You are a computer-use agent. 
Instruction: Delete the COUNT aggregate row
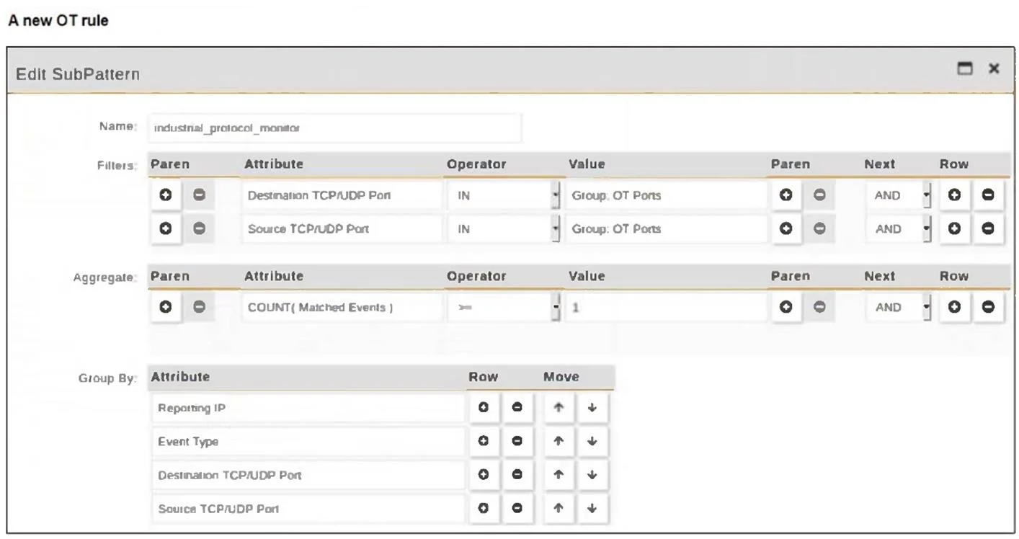(988, 307)
